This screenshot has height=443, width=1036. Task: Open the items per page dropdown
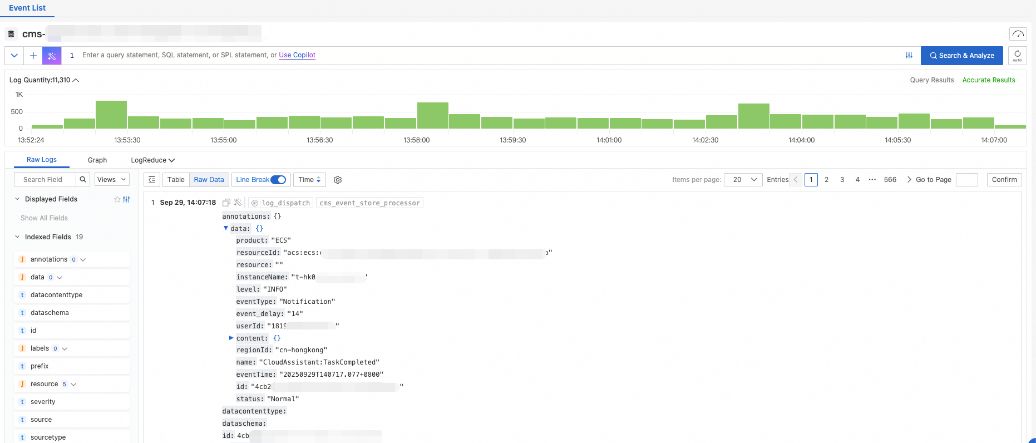coord(743,180)
